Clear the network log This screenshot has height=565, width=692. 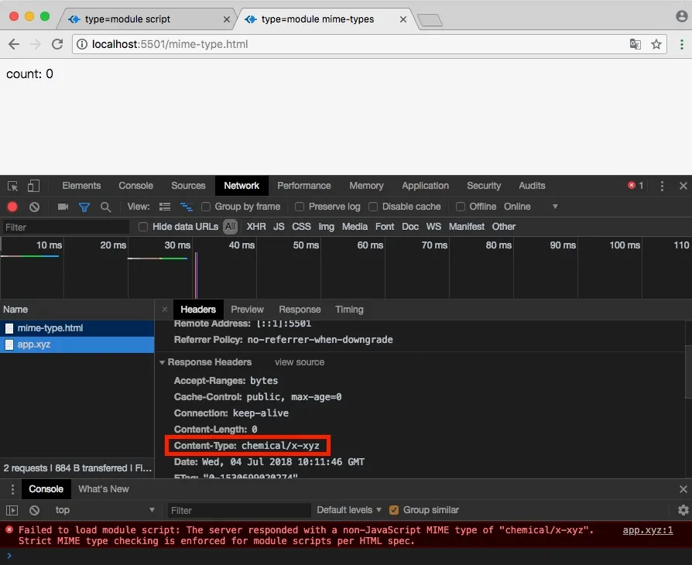pos(34,207)
